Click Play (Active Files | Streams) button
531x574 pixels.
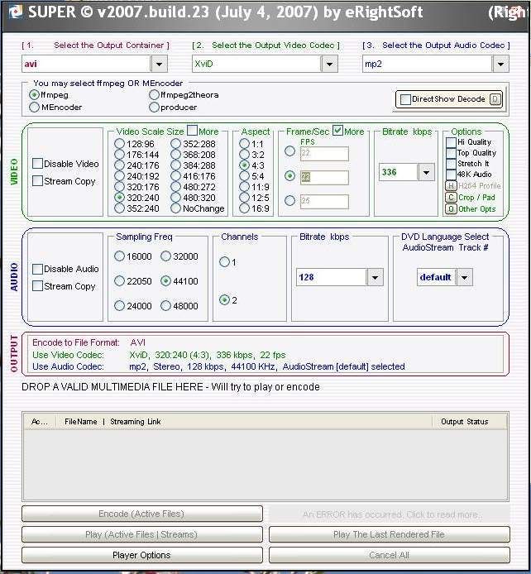coord(142,534)
